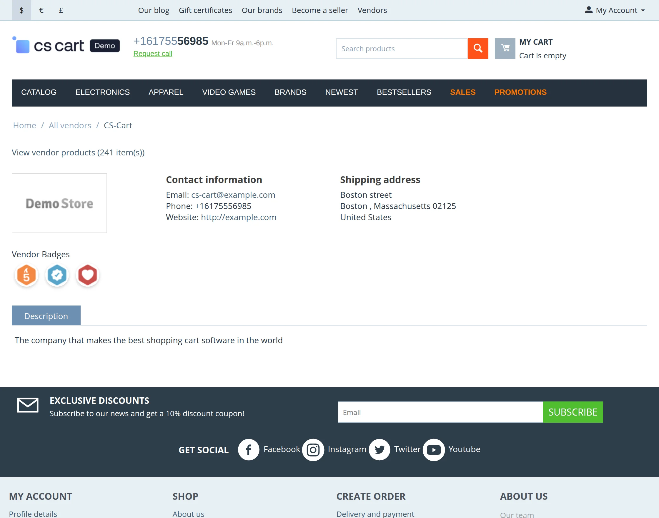
Task: Click the Search products input field
Action: coord(402,49)
